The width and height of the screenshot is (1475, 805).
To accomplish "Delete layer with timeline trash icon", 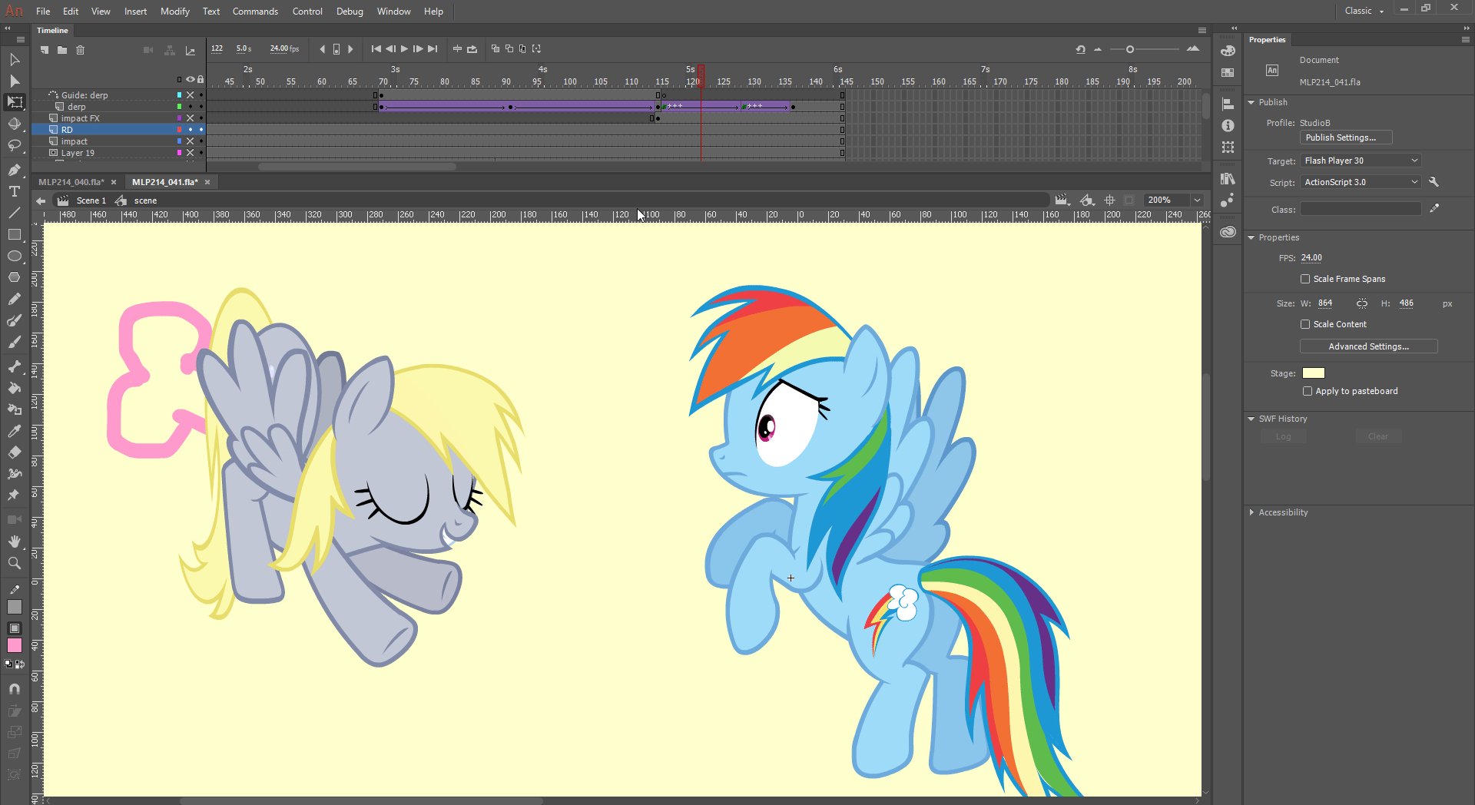I will click(80, 50).
